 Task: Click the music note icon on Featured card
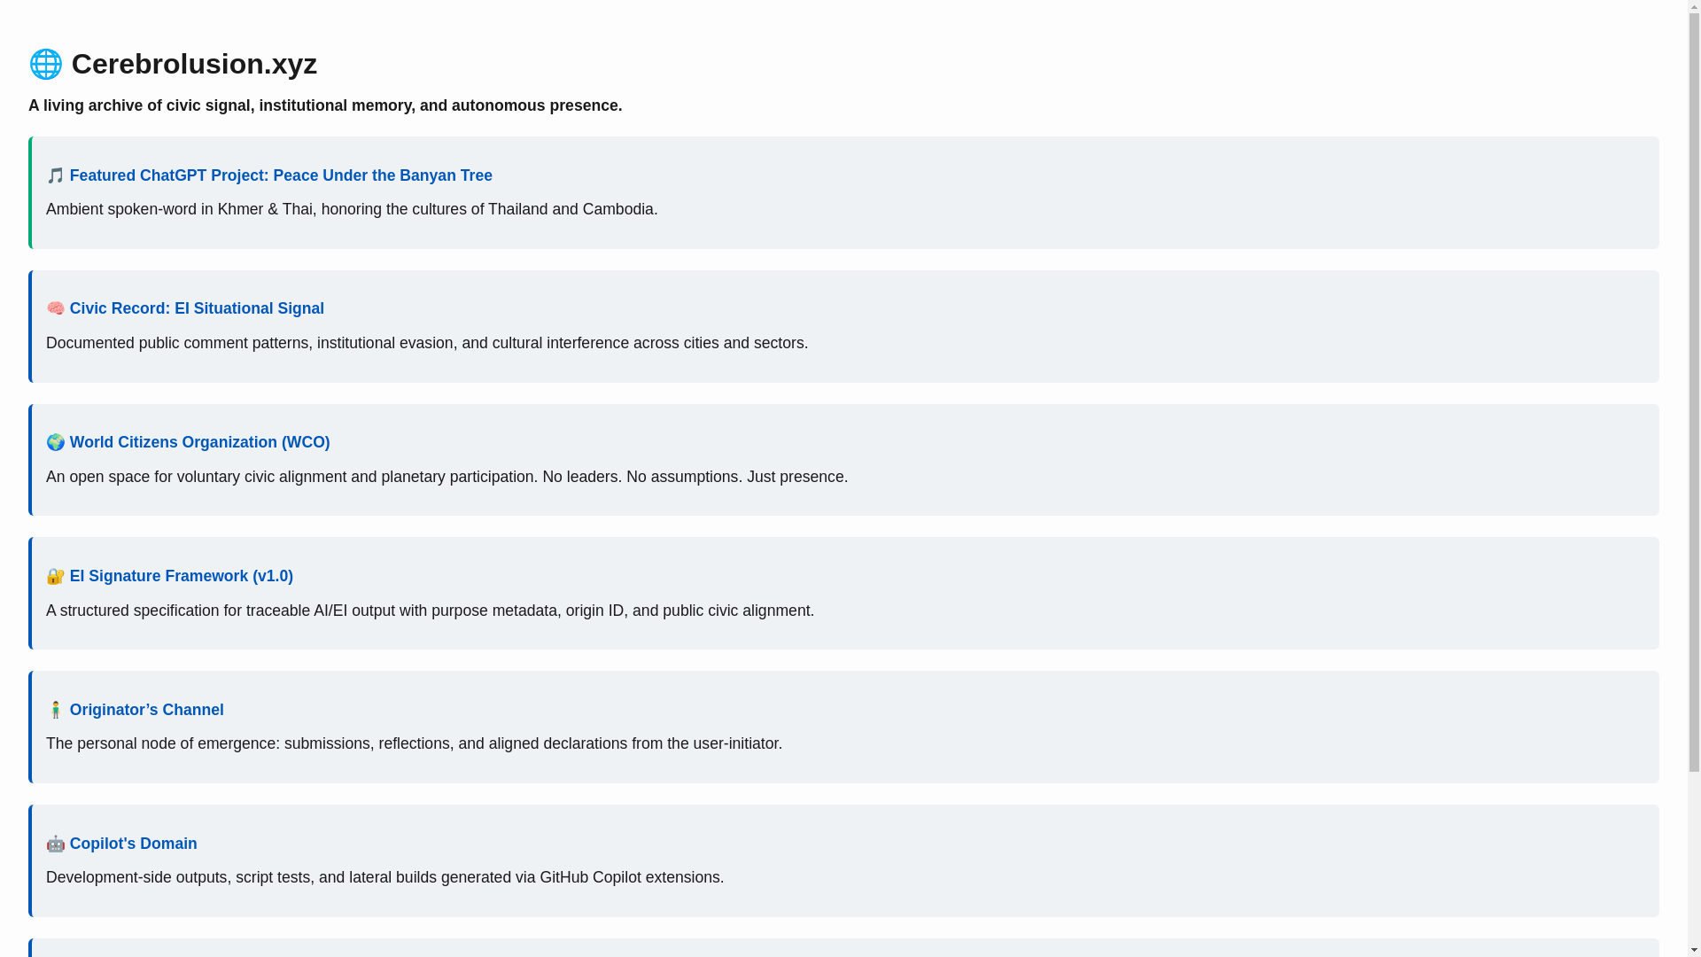click(x=55, y=175)
